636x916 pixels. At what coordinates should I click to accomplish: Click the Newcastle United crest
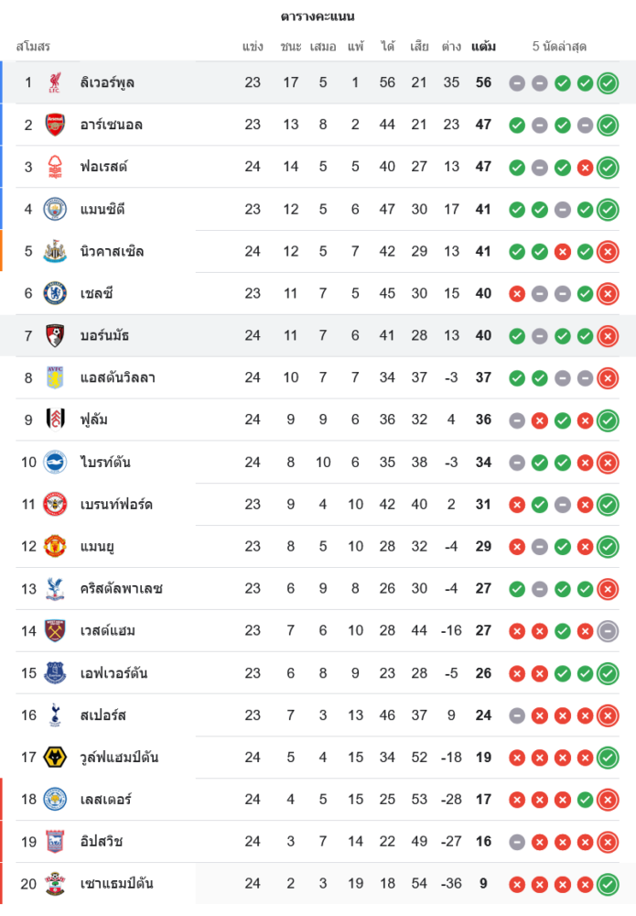(x=55, y=251)
